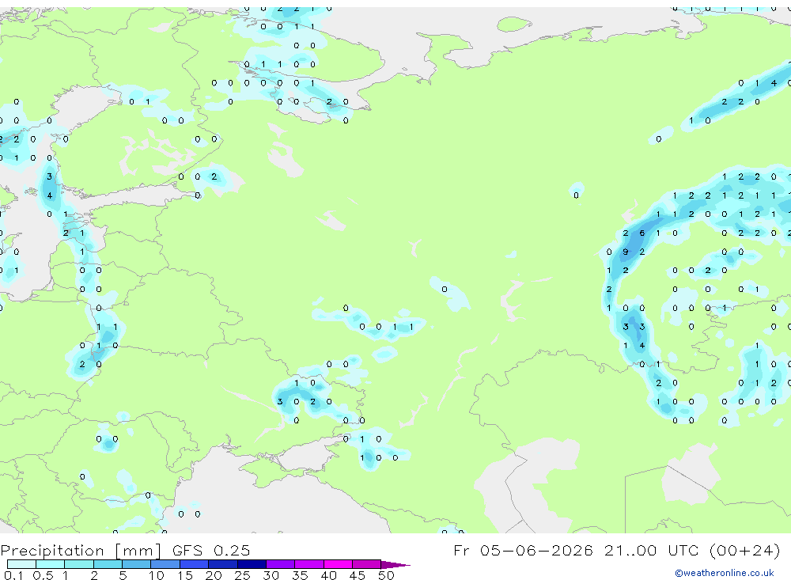
Task: Click the "0.1" legend scale label
Action: 13,575
